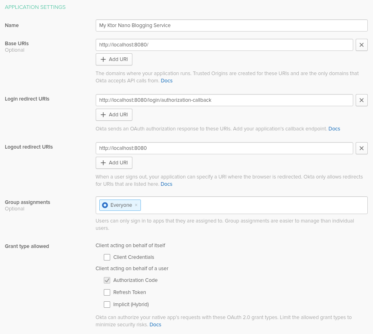This screenshot has height=334, width=373.
Task: Add another URI under Login redirect URIs
Action: click(114, 115)
